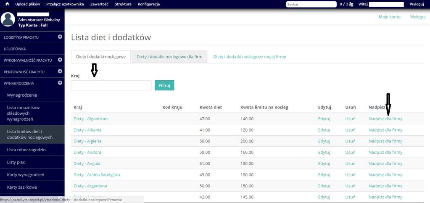
Task: Expand the Logistyka Frachtu section
Action: (60, 37)
